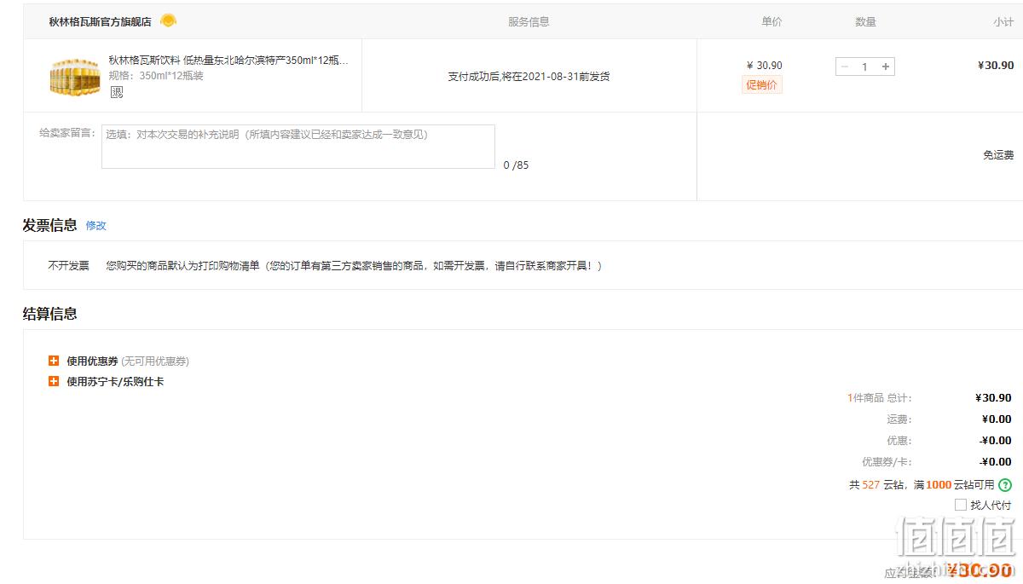Click the 0 /85 character counter
This screenshot has width=1023, height=584.
[x=516, y=165]
